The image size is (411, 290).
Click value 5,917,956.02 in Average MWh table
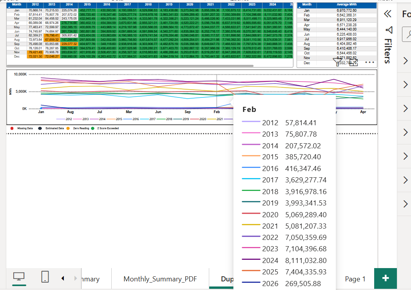click(x=346, y=39)
